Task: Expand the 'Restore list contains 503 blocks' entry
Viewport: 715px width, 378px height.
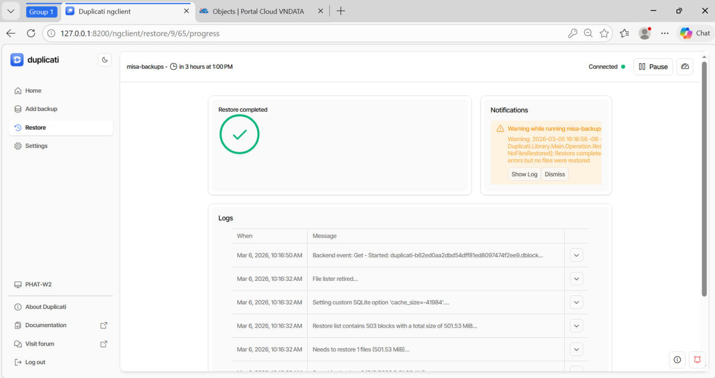Action: coord(576,326)
